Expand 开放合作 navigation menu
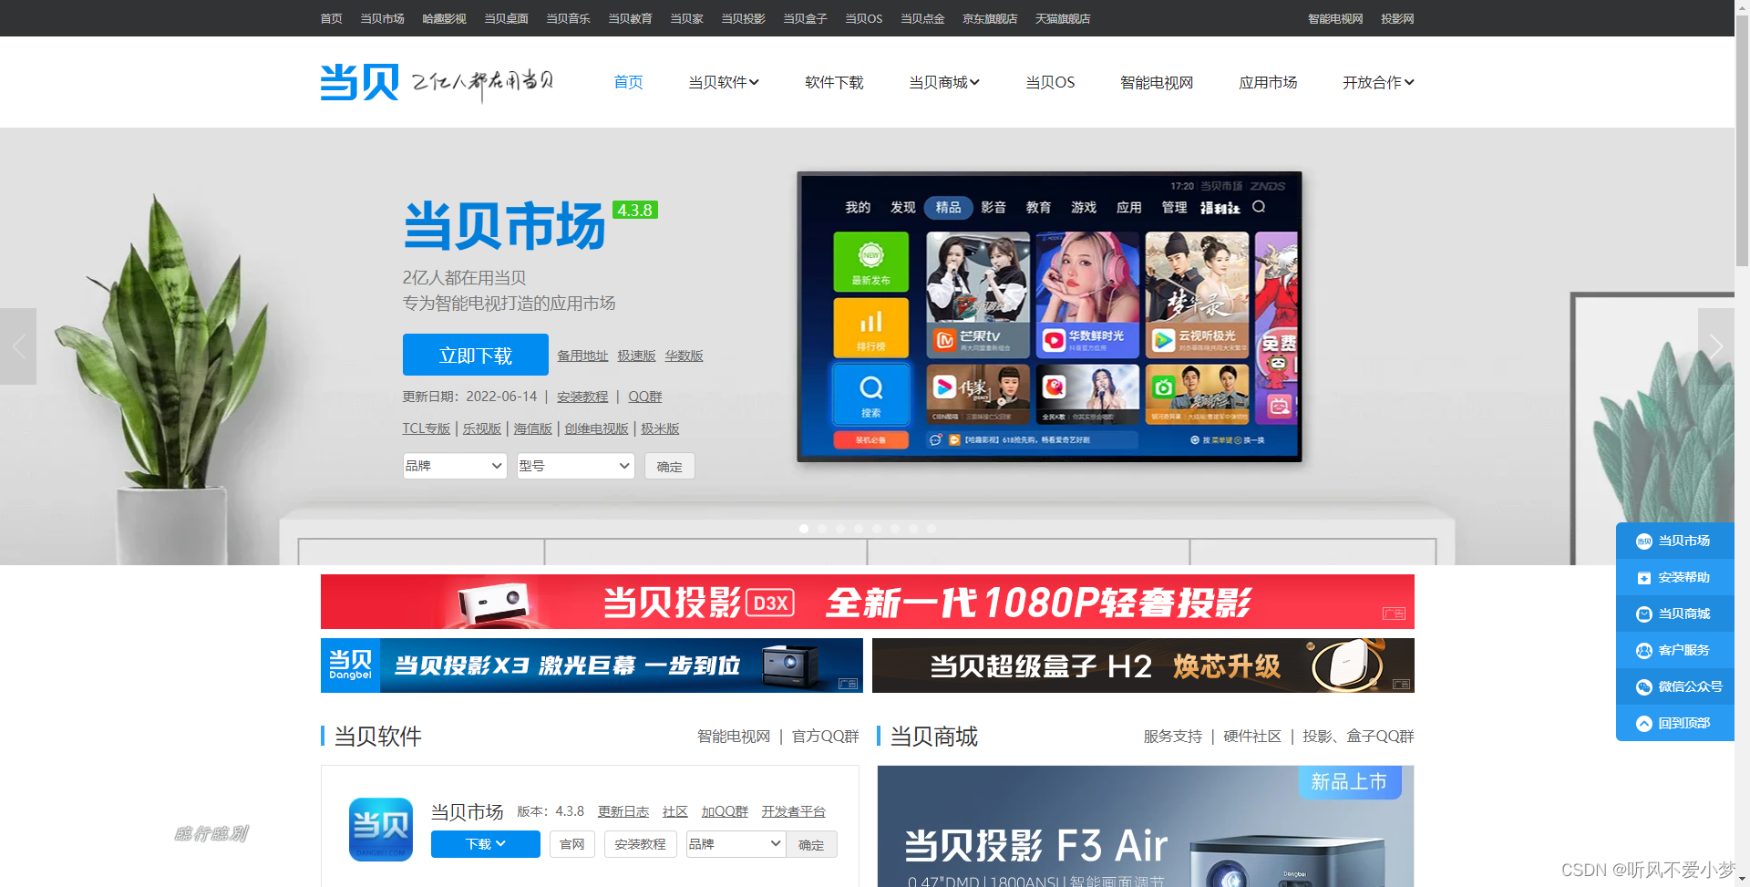1750x887 pixels. 1378,82
